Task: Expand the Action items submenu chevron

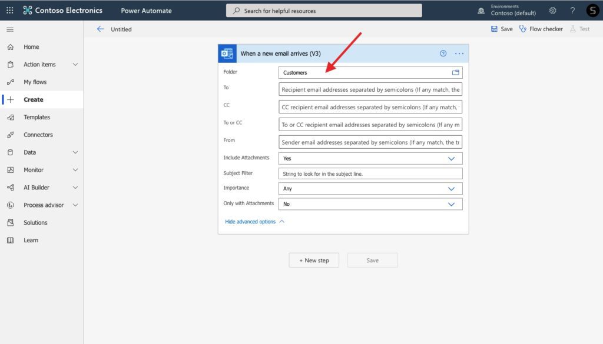Action: pos(75,65)
